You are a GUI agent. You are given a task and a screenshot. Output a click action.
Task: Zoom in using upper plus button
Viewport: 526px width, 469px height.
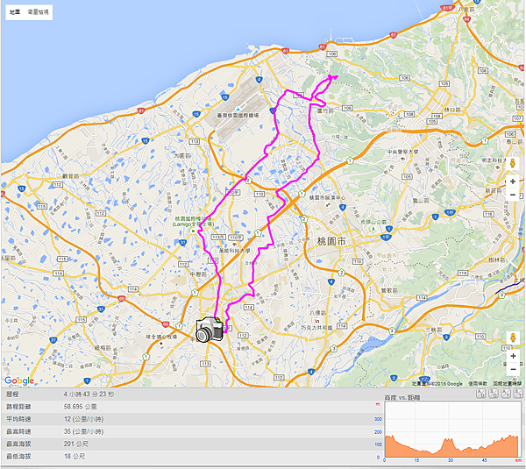pyautogui.click(x=513, y=181)
